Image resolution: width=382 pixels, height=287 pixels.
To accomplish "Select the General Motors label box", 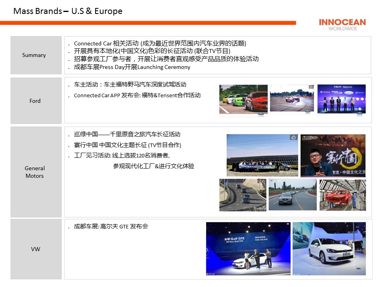I will pos(36,172).
